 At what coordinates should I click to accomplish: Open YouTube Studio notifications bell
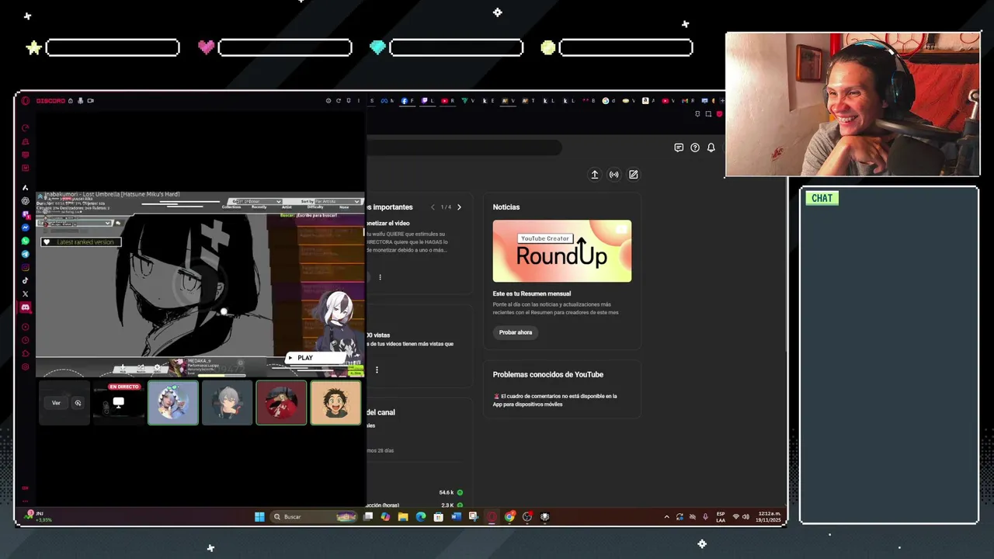pos(711,148)
